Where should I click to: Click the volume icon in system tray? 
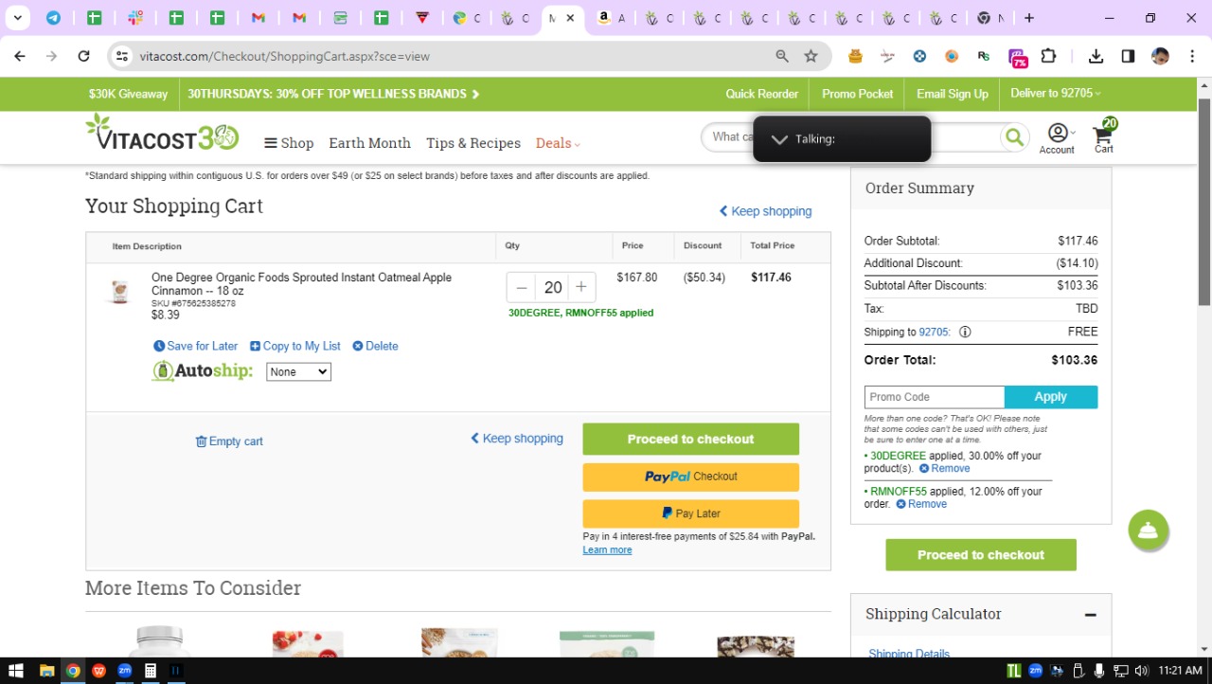point(1141,671)
